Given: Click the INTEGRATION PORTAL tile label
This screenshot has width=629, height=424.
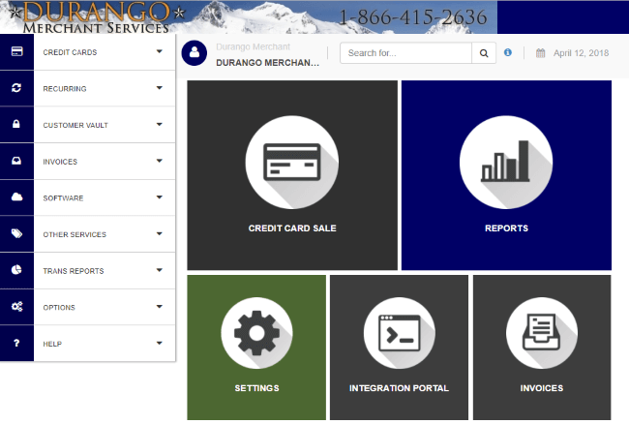Looking at the screenshot, I should pyautogui.click(x=399, y=388).
